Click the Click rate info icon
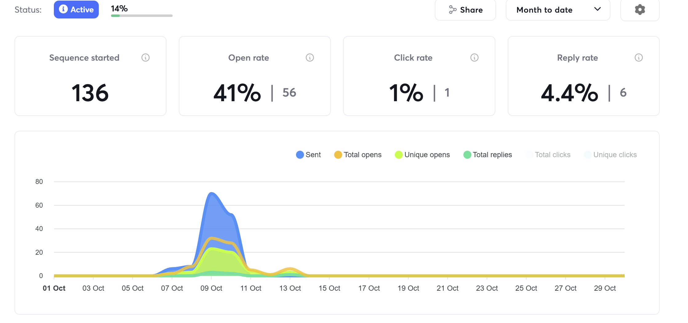This screenshot has width=688, height=323. click(x=474, y=58)
